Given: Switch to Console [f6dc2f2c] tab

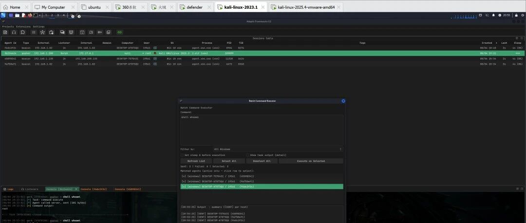Looking at the screenshot, I should [x=94, y=189].
